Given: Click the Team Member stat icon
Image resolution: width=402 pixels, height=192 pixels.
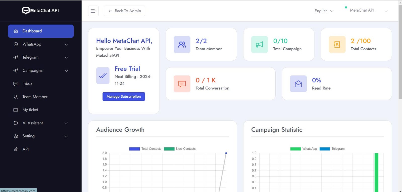Looking at the screenshot, I should pyautogui.click(x=182, y=45).
